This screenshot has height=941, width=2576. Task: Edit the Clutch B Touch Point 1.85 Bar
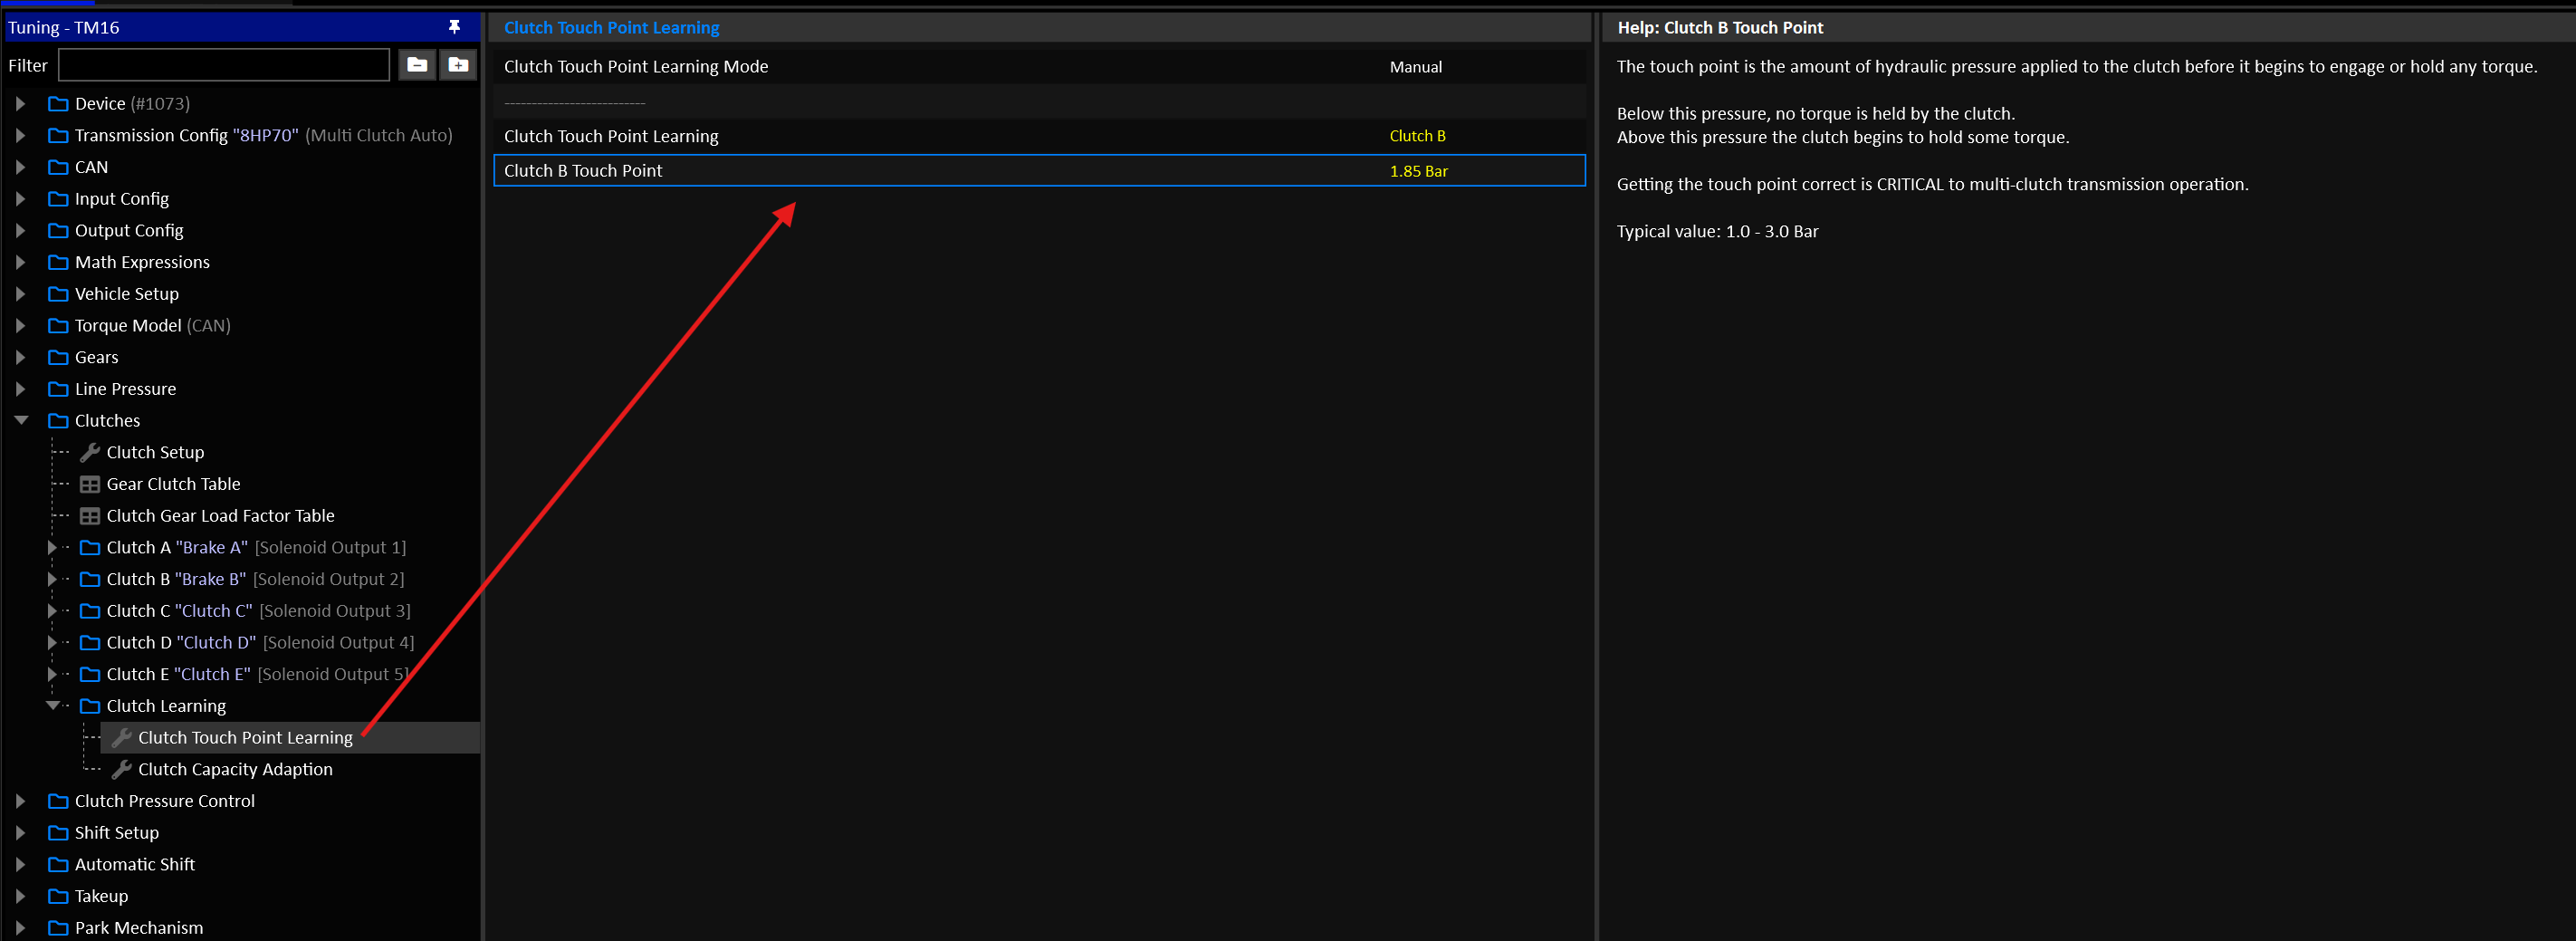[x=1418, y=171]
